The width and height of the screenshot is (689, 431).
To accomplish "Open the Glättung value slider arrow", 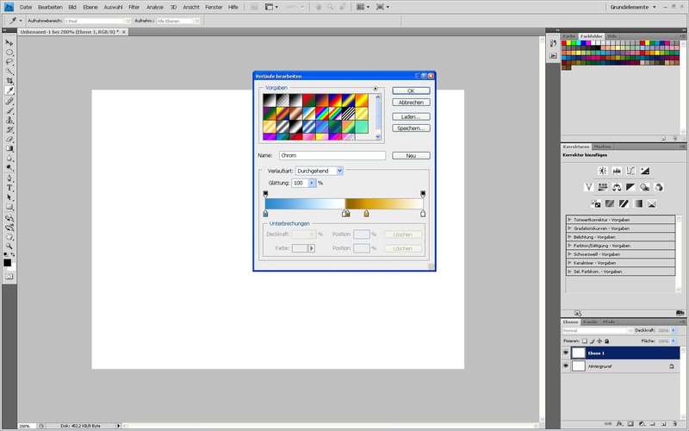I will click(312, 183).
